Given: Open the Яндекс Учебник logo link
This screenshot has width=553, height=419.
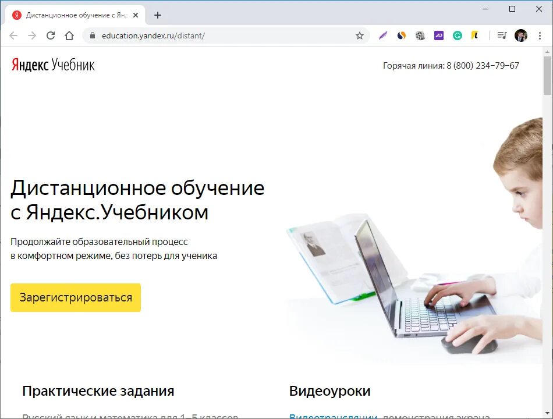Looking at the screenshot, I should (x=53, y=65).
